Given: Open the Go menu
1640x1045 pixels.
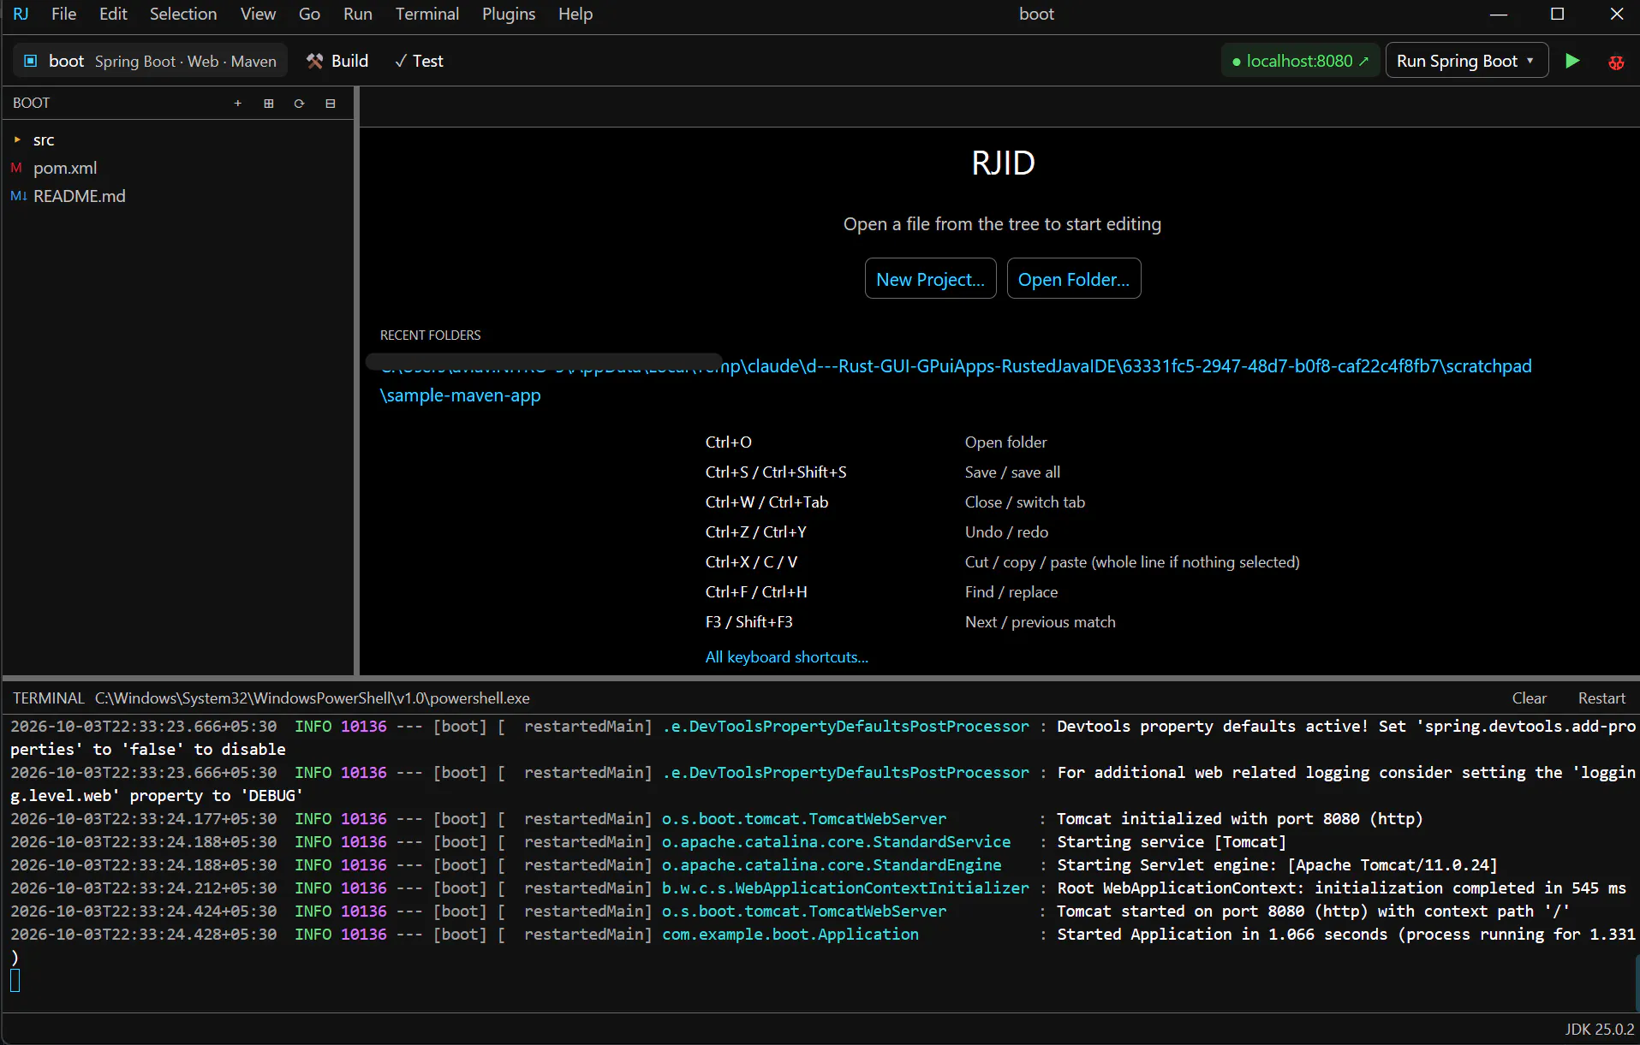Looking at the screenshot, I should coord(309,14).
